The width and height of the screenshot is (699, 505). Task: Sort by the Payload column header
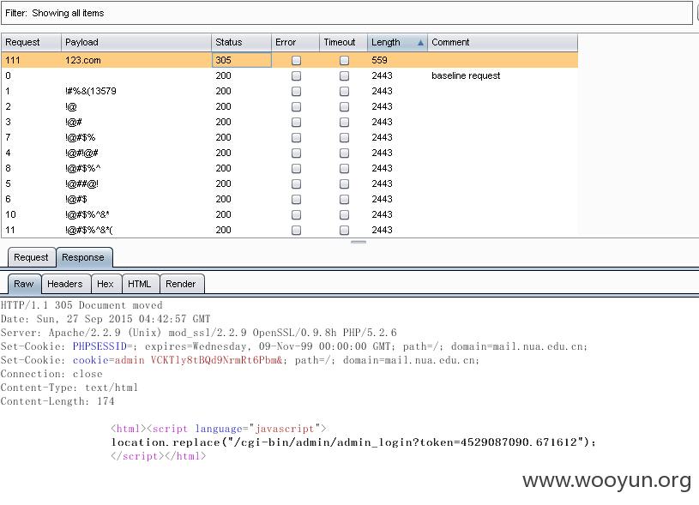point(136,42)
